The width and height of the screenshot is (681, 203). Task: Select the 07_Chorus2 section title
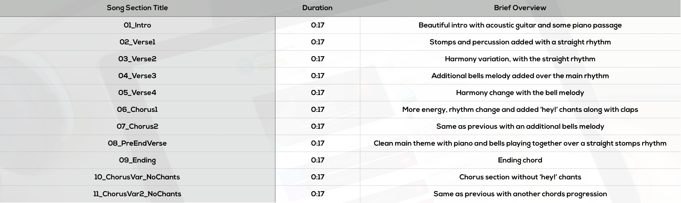137,126
